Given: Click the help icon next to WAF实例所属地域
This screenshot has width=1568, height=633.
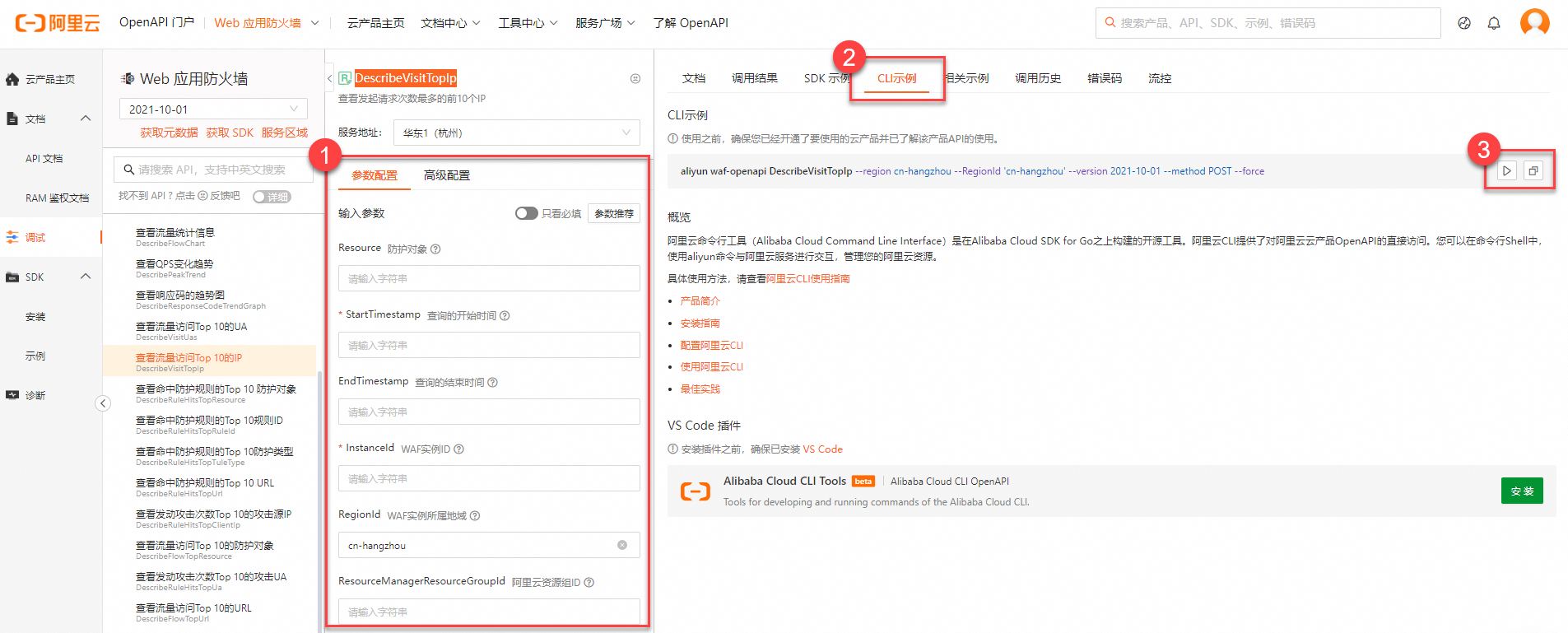Looking at the screenshot, I should (475, 515).
